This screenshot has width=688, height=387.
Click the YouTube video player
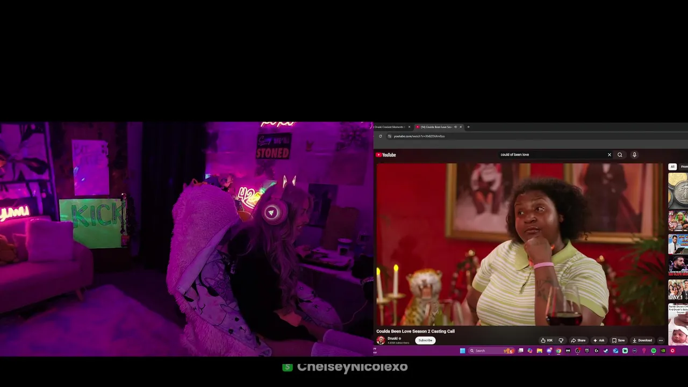[520, 244]
